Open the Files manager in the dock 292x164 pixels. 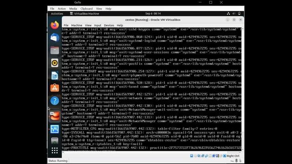coord(55,50)
